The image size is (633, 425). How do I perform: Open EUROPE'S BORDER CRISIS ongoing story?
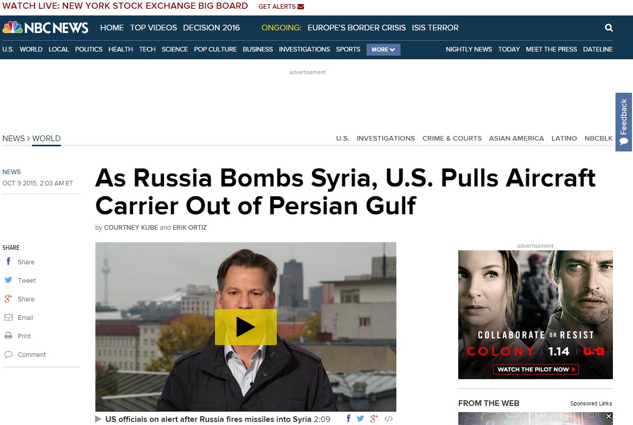[357, 28]
